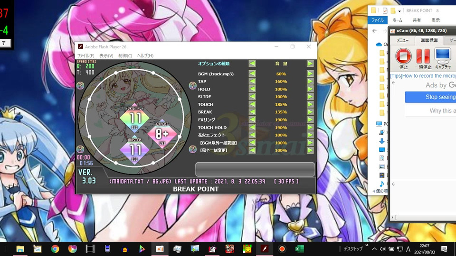456x256 pixels.
Task: Open the 表示(V) menu in Flash Player
Action: [x=106, y=56]
